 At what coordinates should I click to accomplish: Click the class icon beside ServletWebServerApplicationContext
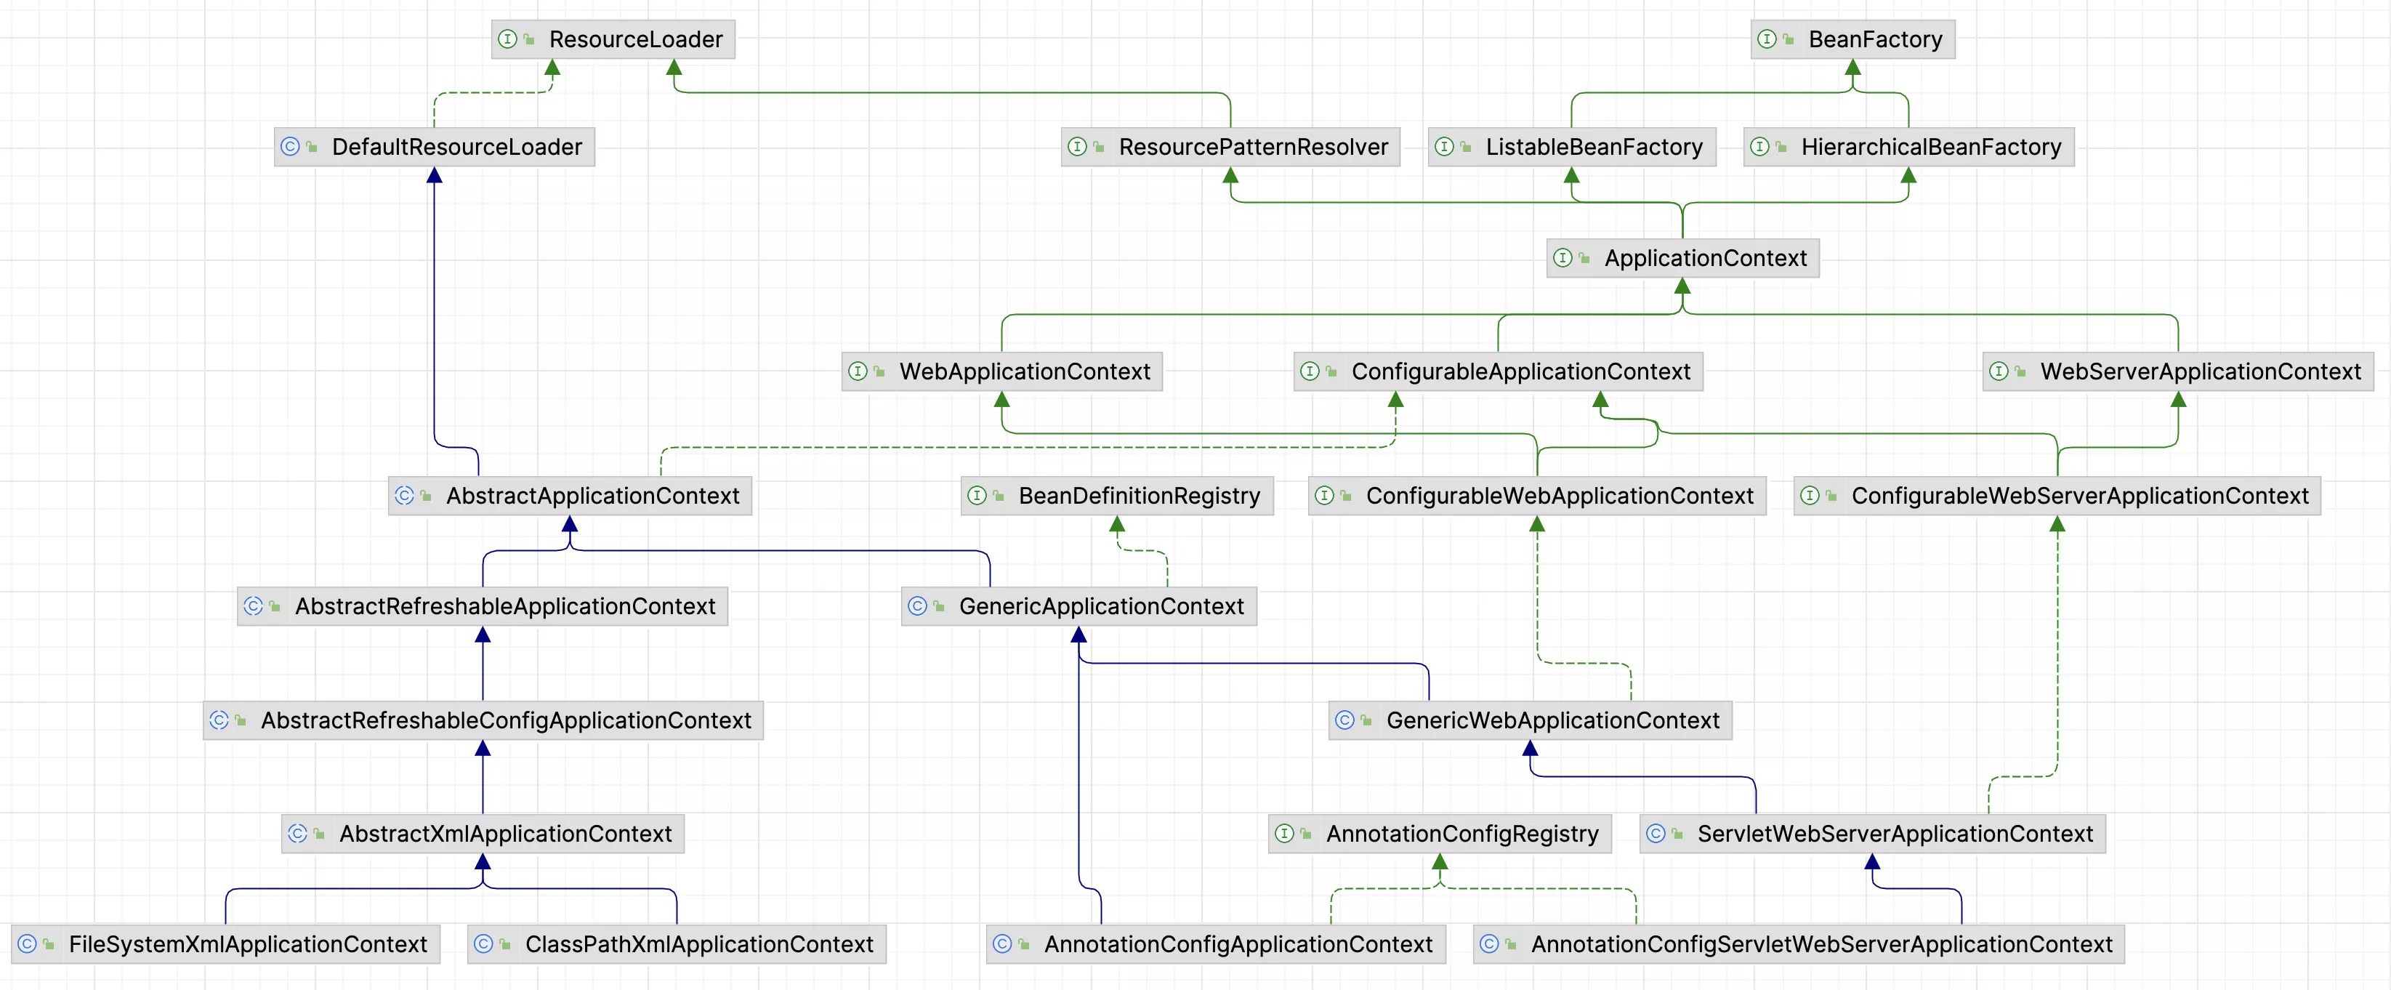(x=1656, y=834)
